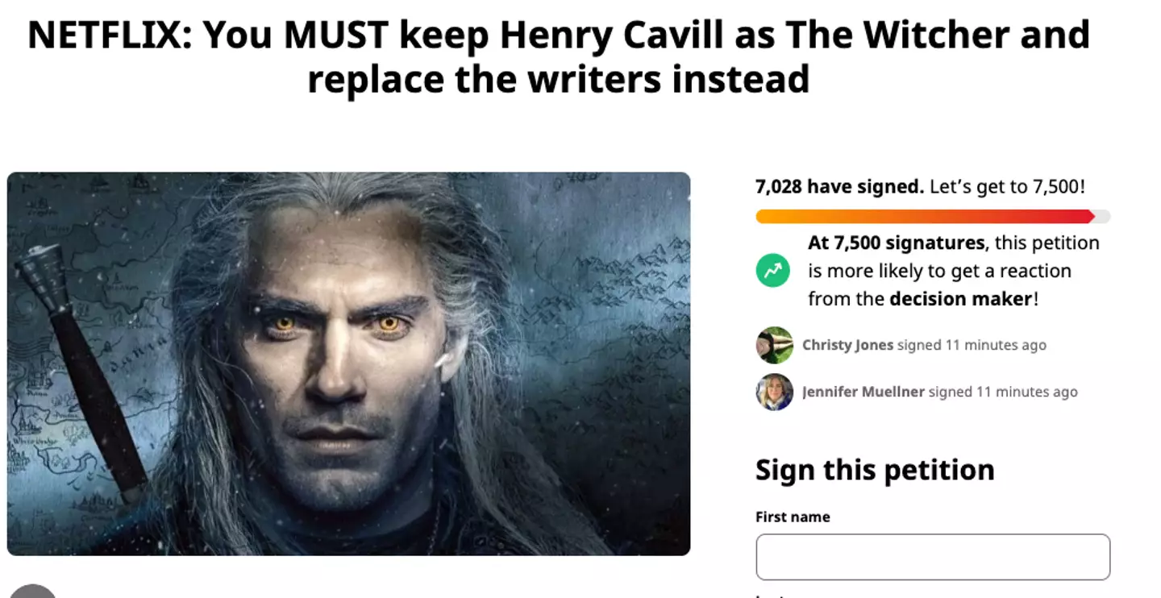
Task: Click the bold "decision maker" text
Action: (x=960, y=299)
